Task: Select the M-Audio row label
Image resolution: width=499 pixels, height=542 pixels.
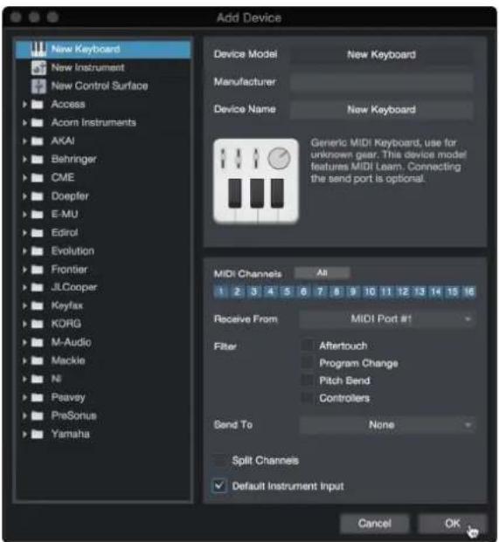Action: pos(72,342)
